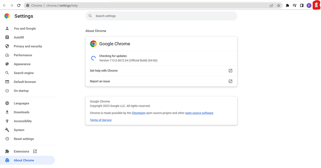The height and width of the screenshot is (168, 321).
Task: Go to Downloads settings
Action: (x=21, y=112)
